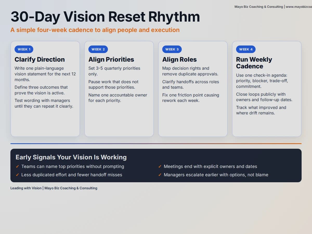Select the "30-Day Vision Reset Rhythm" title
Screen dimensions: 312x234
click(105, 17)
